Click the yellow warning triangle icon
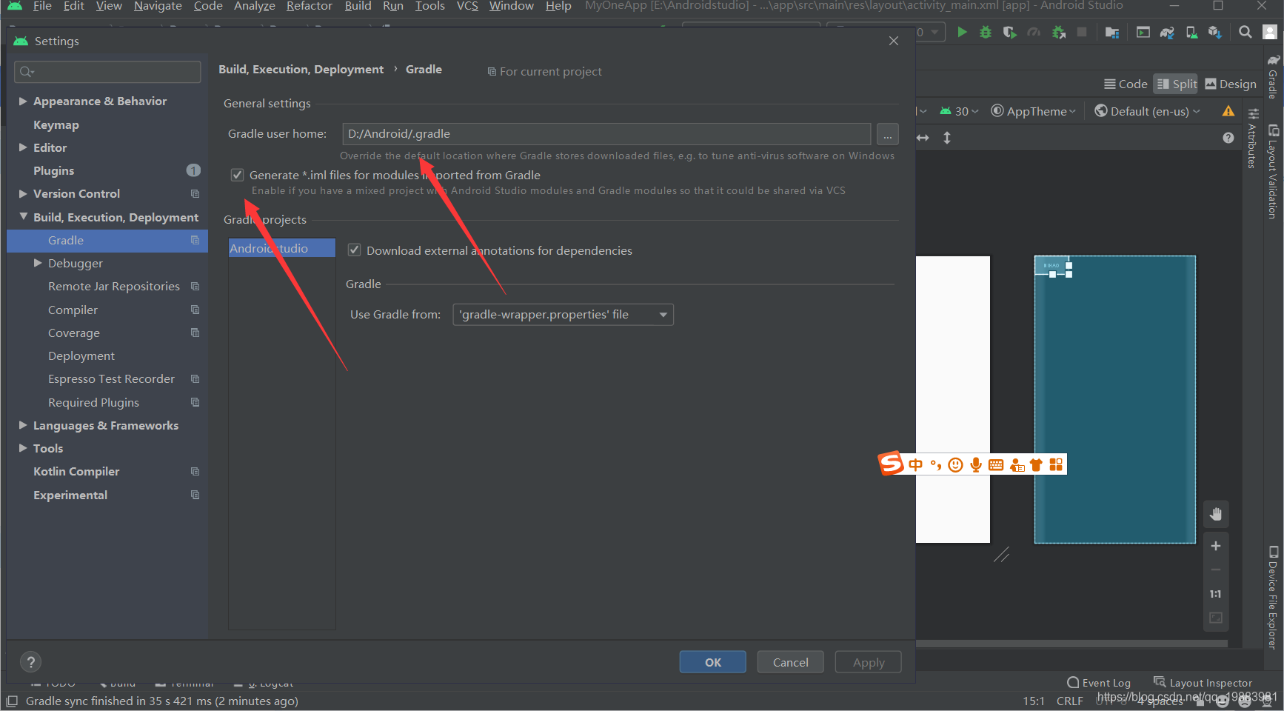The width and height of the screenshot is (1284, 711). [x=1228, y=111]
